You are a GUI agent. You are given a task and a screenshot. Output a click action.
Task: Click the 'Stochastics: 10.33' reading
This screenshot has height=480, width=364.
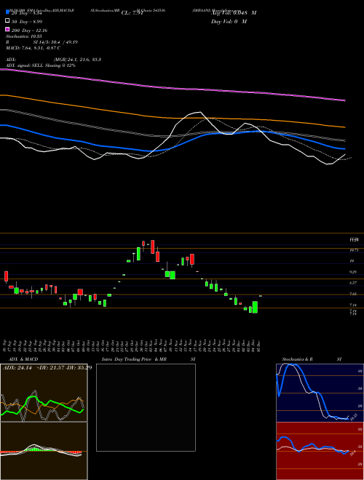(23, 36)
